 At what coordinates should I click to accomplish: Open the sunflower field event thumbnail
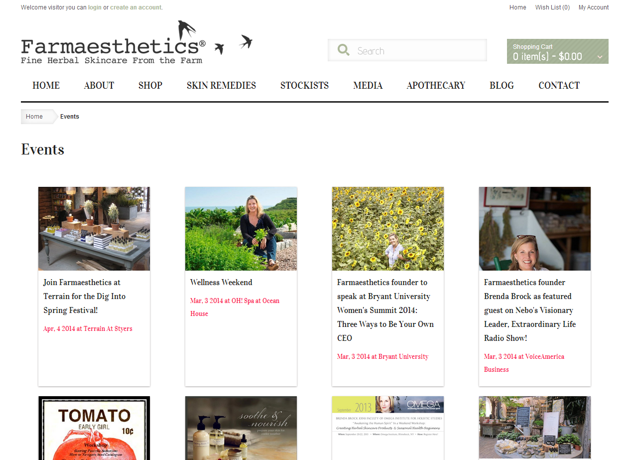[388, 229]
